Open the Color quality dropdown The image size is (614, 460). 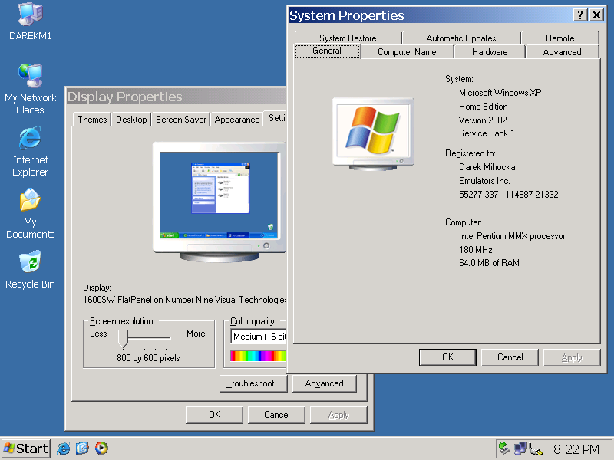pyautogui.click(x=259, y=337)
